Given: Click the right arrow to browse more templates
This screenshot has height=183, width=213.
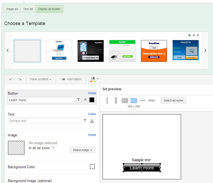Looking at the screenshot, I should point(205,51).
